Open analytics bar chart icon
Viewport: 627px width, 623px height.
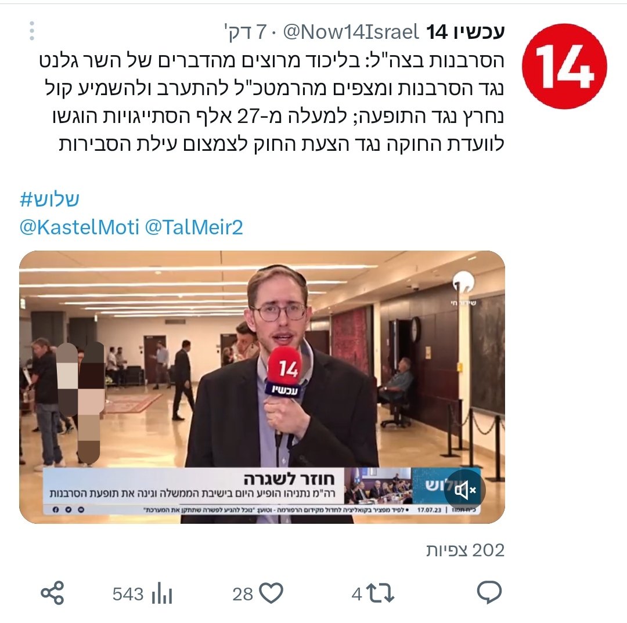click(161, 593)
